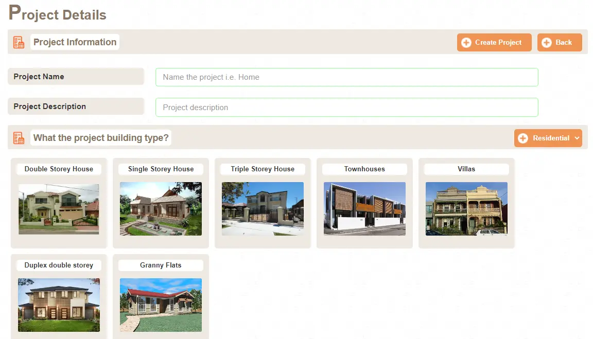Select the Duplex double storey photo

(x=59, y=305)
